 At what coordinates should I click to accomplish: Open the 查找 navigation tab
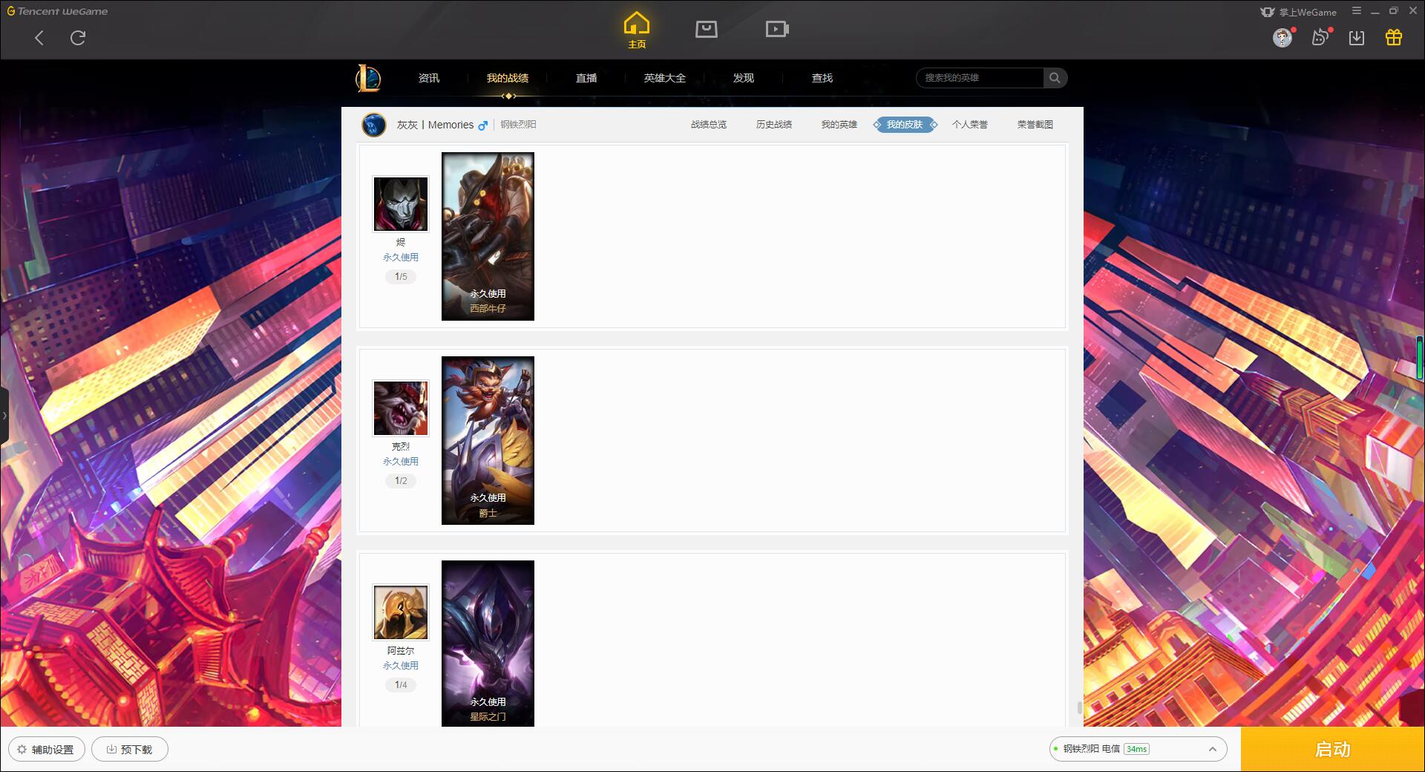coord(822,78)
